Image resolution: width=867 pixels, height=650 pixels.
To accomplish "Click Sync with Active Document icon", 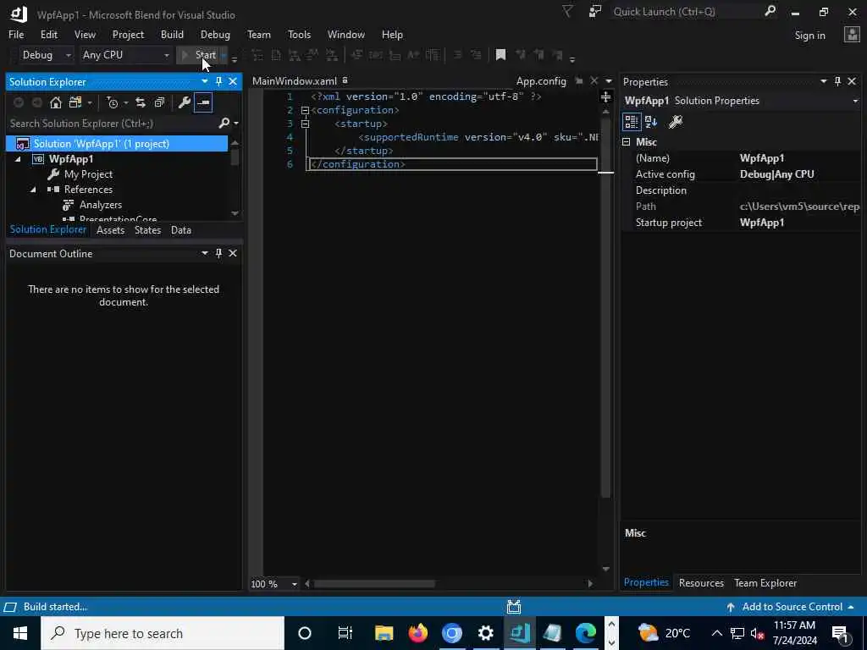I will pyautogui.click(x=141, y=102).
